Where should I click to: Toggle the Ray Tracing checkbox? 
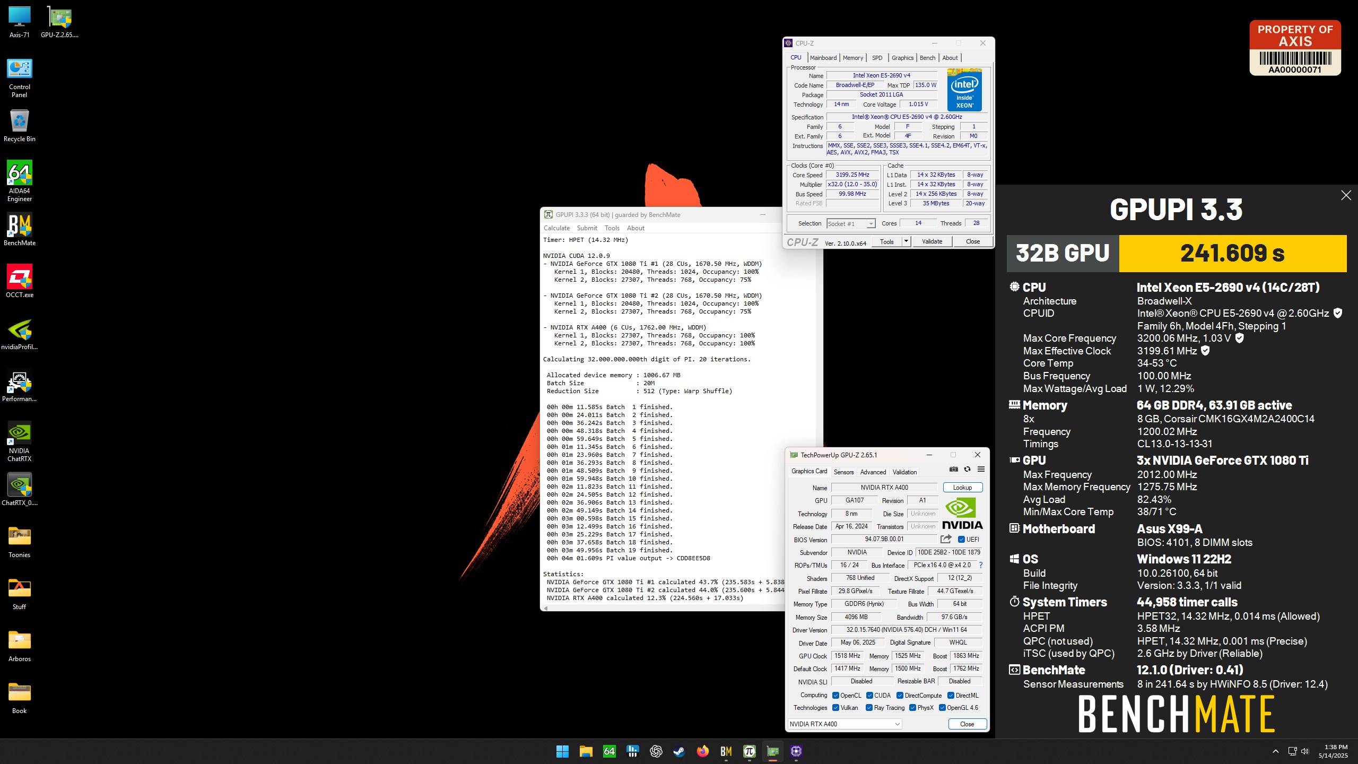(x=869, y=708)
